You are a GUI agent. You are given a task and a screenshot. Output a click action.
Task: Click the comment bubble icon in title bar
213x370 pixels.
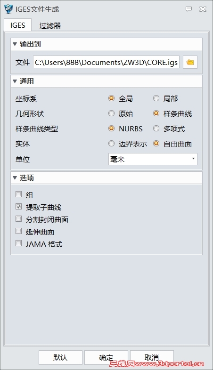(188, 9)
